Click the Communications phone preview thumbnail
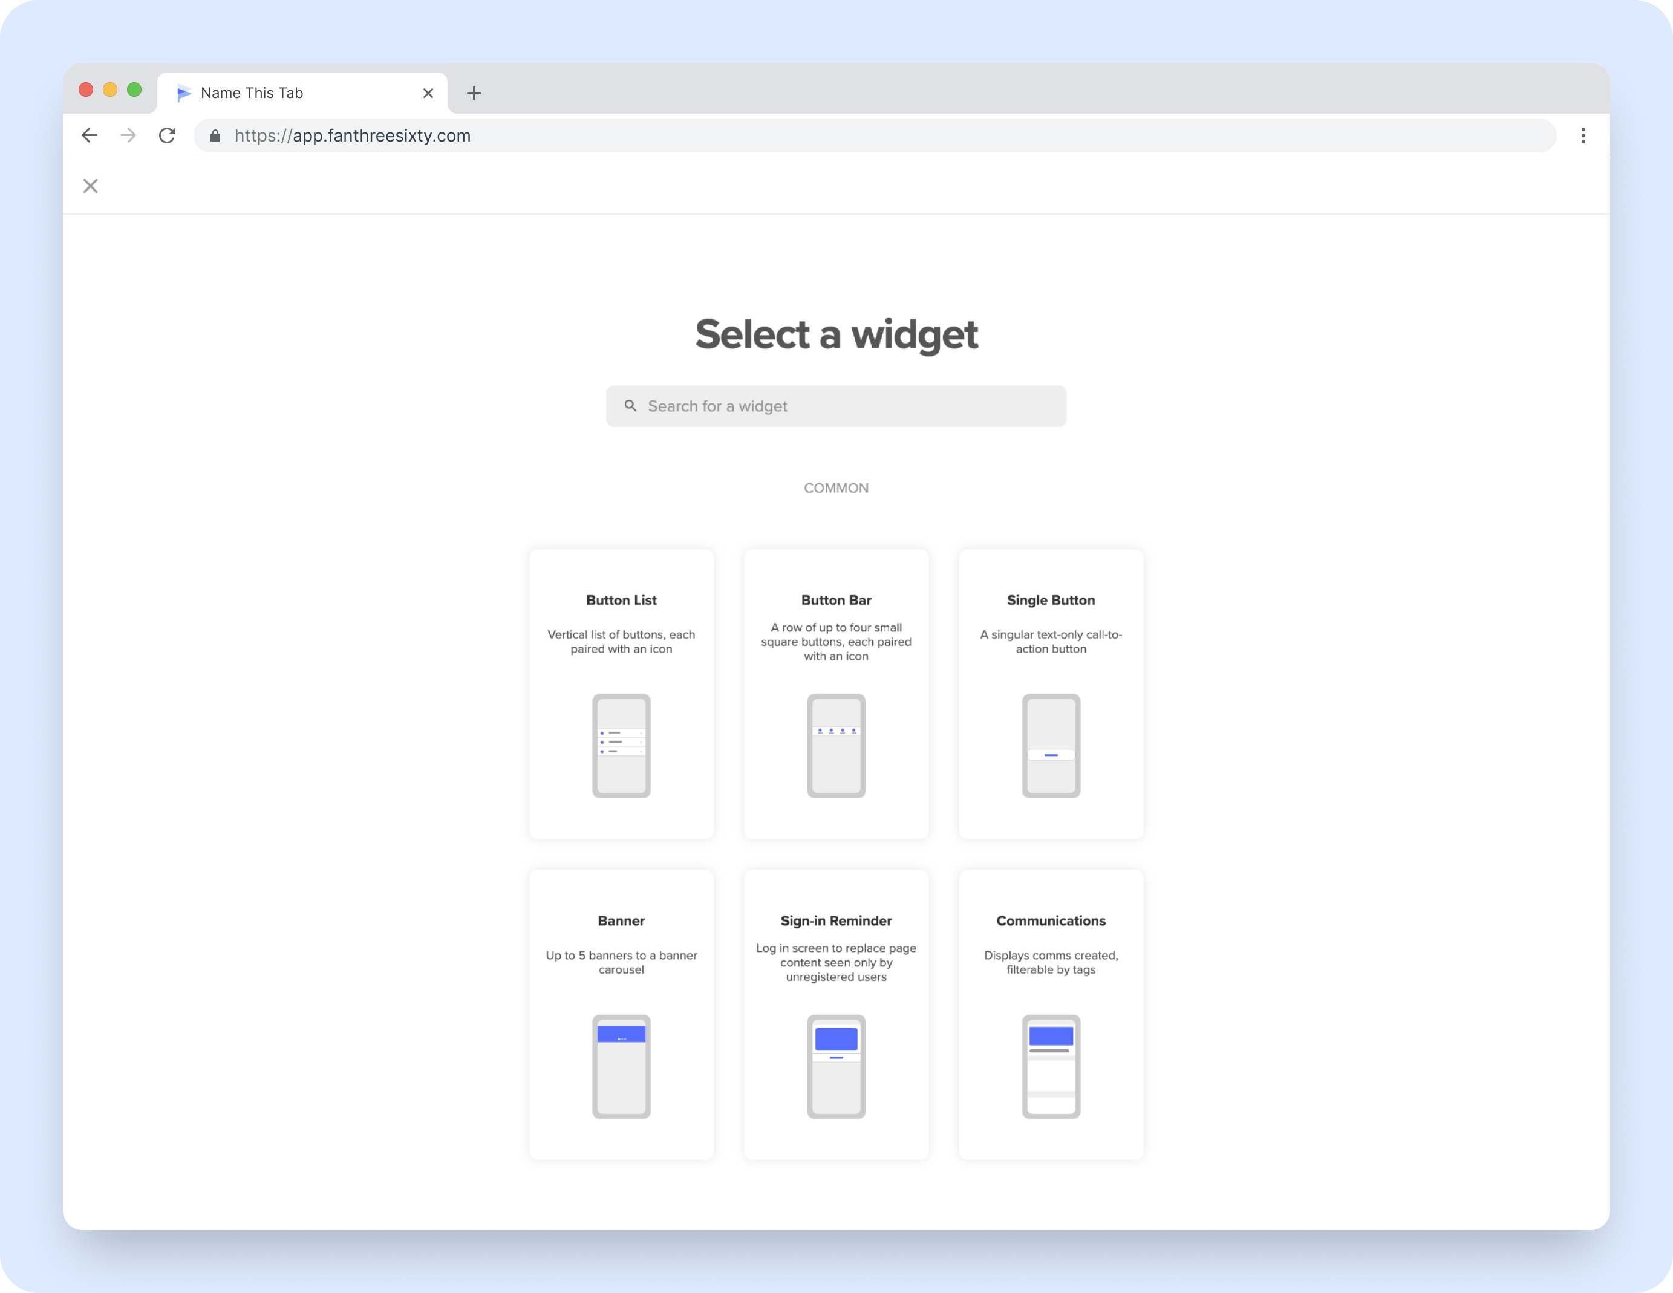 [x=1051, y=1066]
